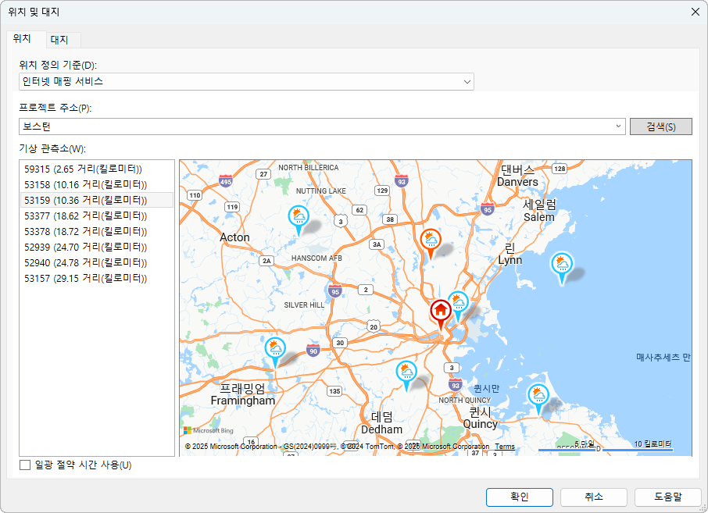Select the 위치 tab

click(x=22, y=39)
